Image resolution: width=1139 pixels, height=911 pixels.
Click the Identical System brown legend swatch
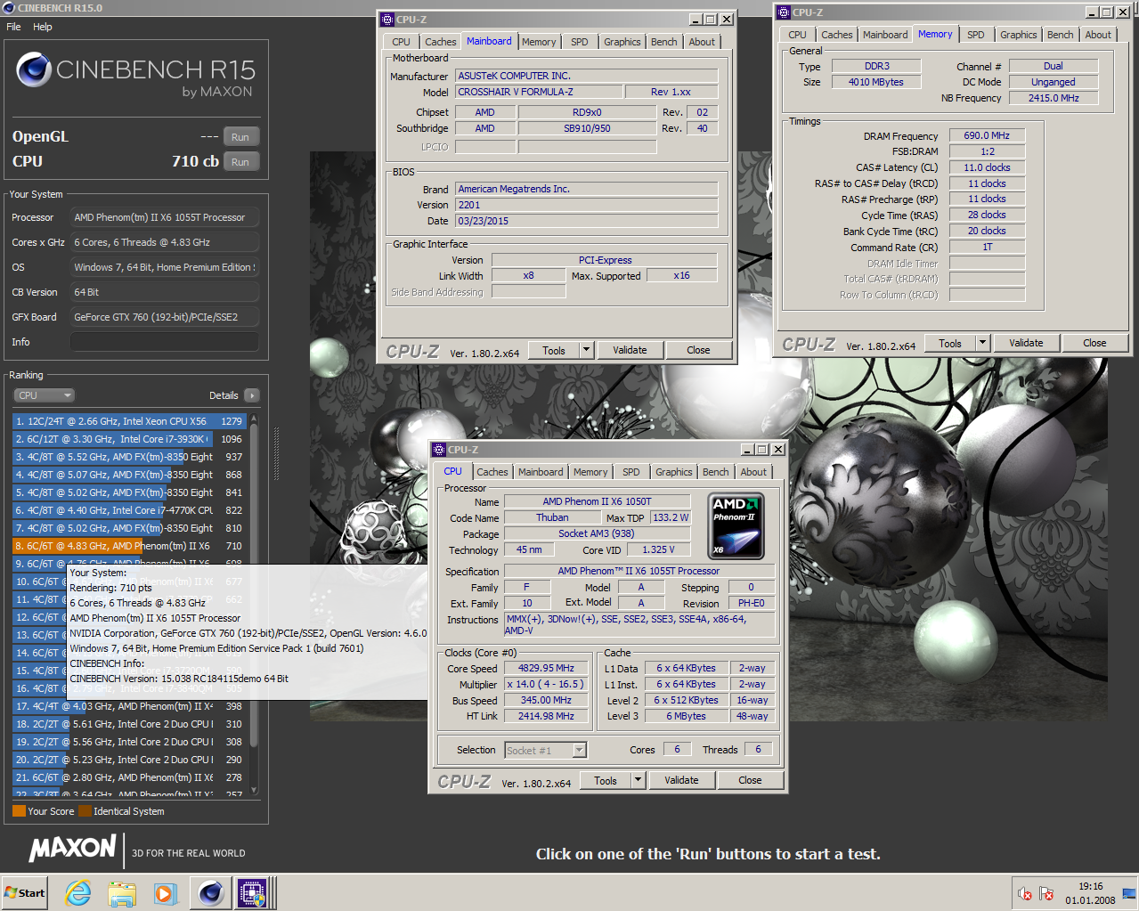[85, 811]
